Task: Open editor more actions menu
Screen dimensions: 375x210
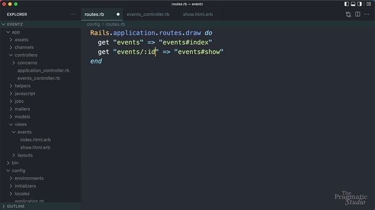Action: coord(367,15)
